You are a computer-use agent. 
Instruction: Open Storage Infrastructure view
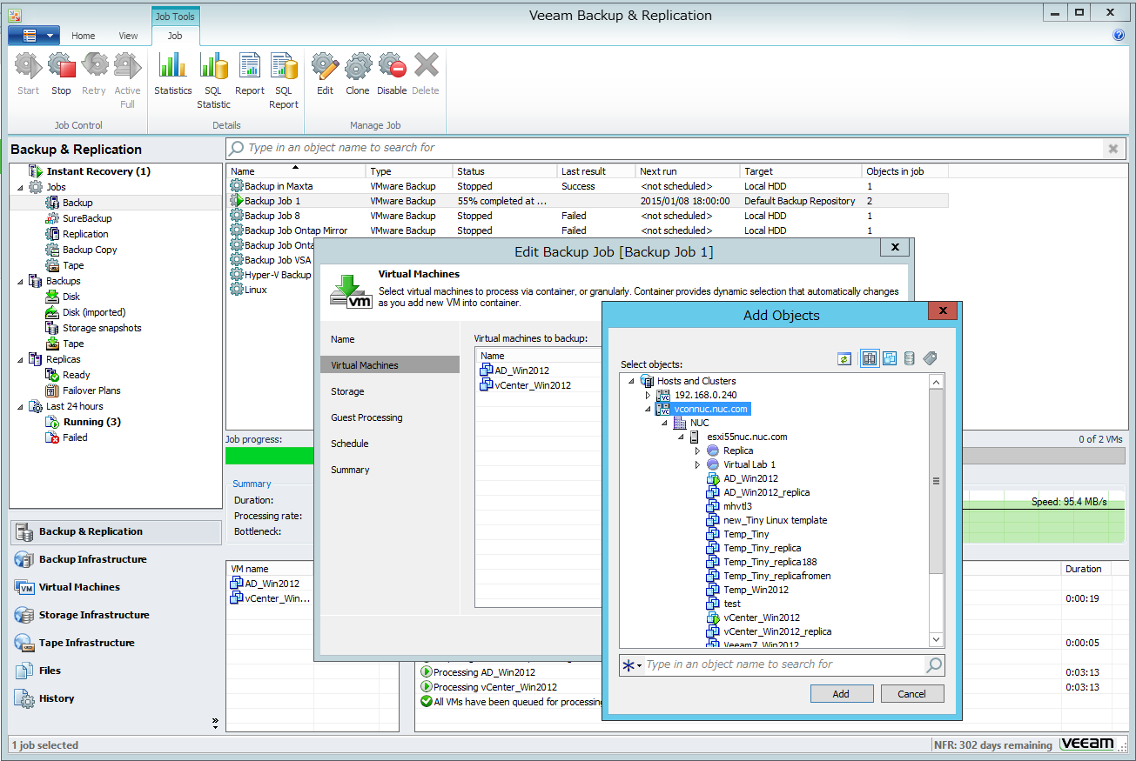(x=94, y=615)
